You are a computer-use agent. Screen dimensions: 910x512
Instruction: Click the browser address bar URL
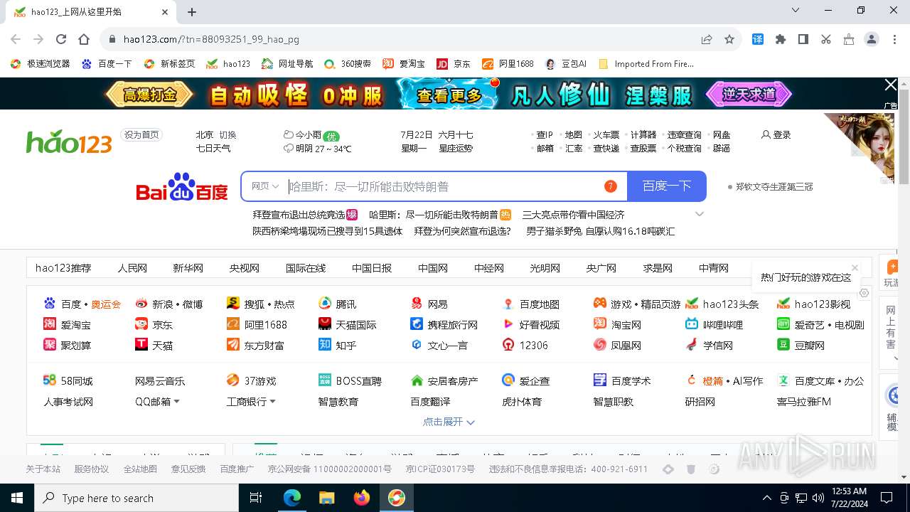coord(211,39)
